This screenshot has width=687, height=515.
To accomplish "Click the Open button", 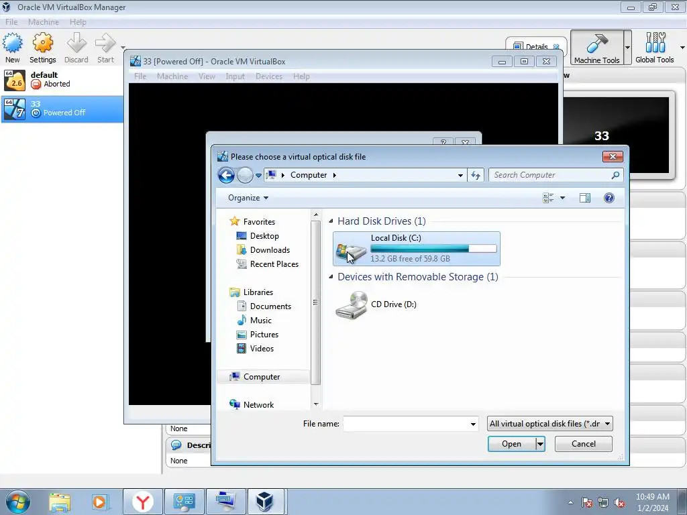I will [x=511, y=444].
